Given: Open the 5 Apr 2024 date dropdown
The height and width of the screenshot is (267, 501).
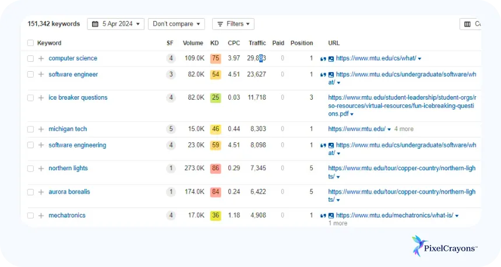Looking at the screenshot, I should point(116,24).
